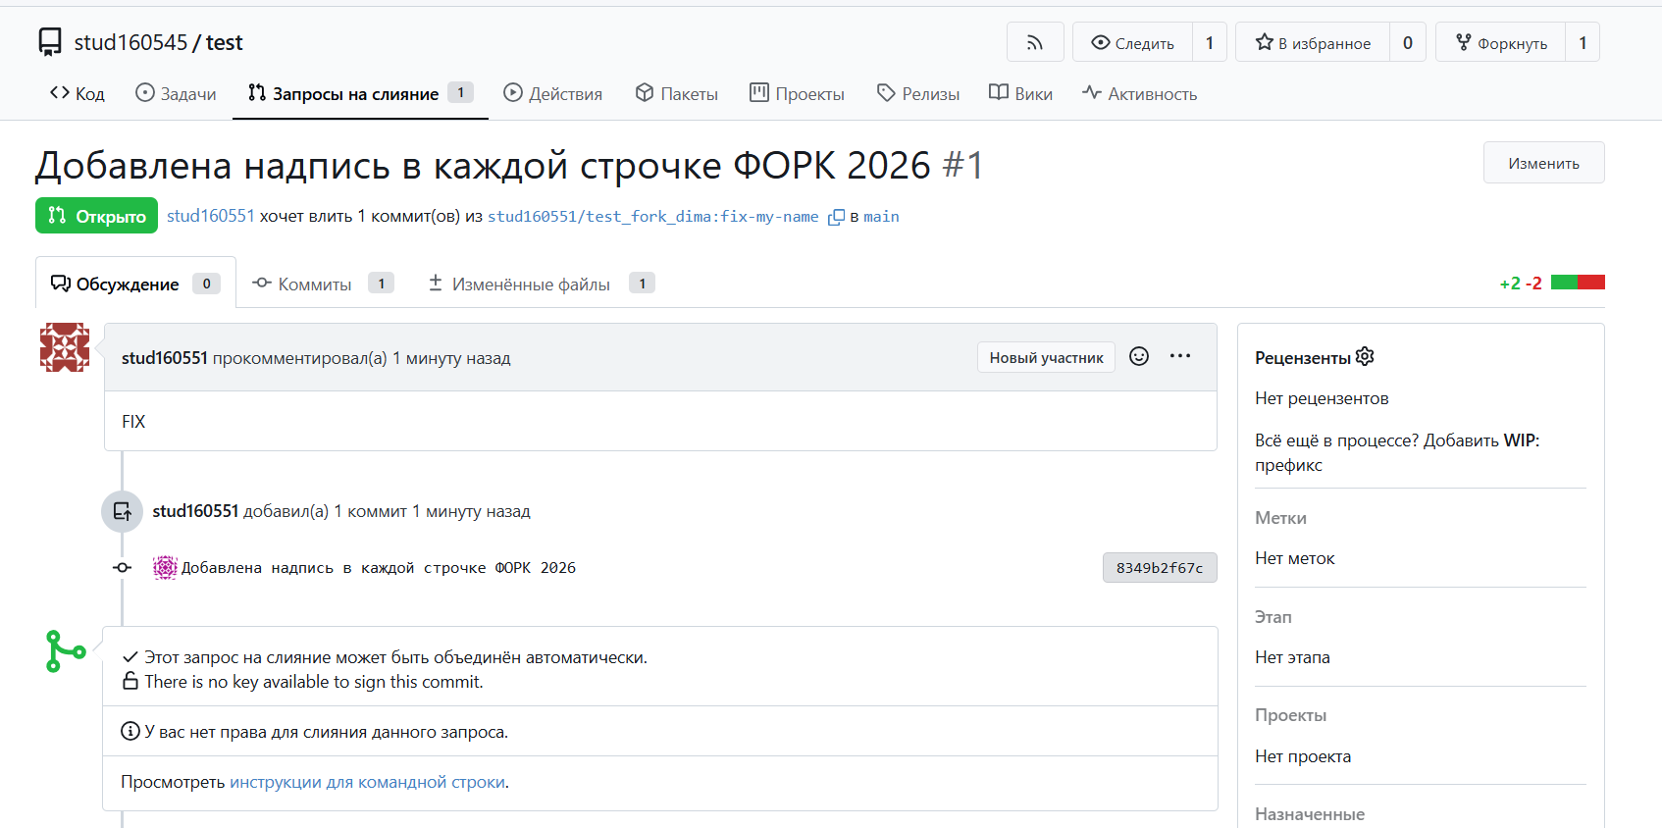Star the repository with В избранное

click(x=1313, y=43)
